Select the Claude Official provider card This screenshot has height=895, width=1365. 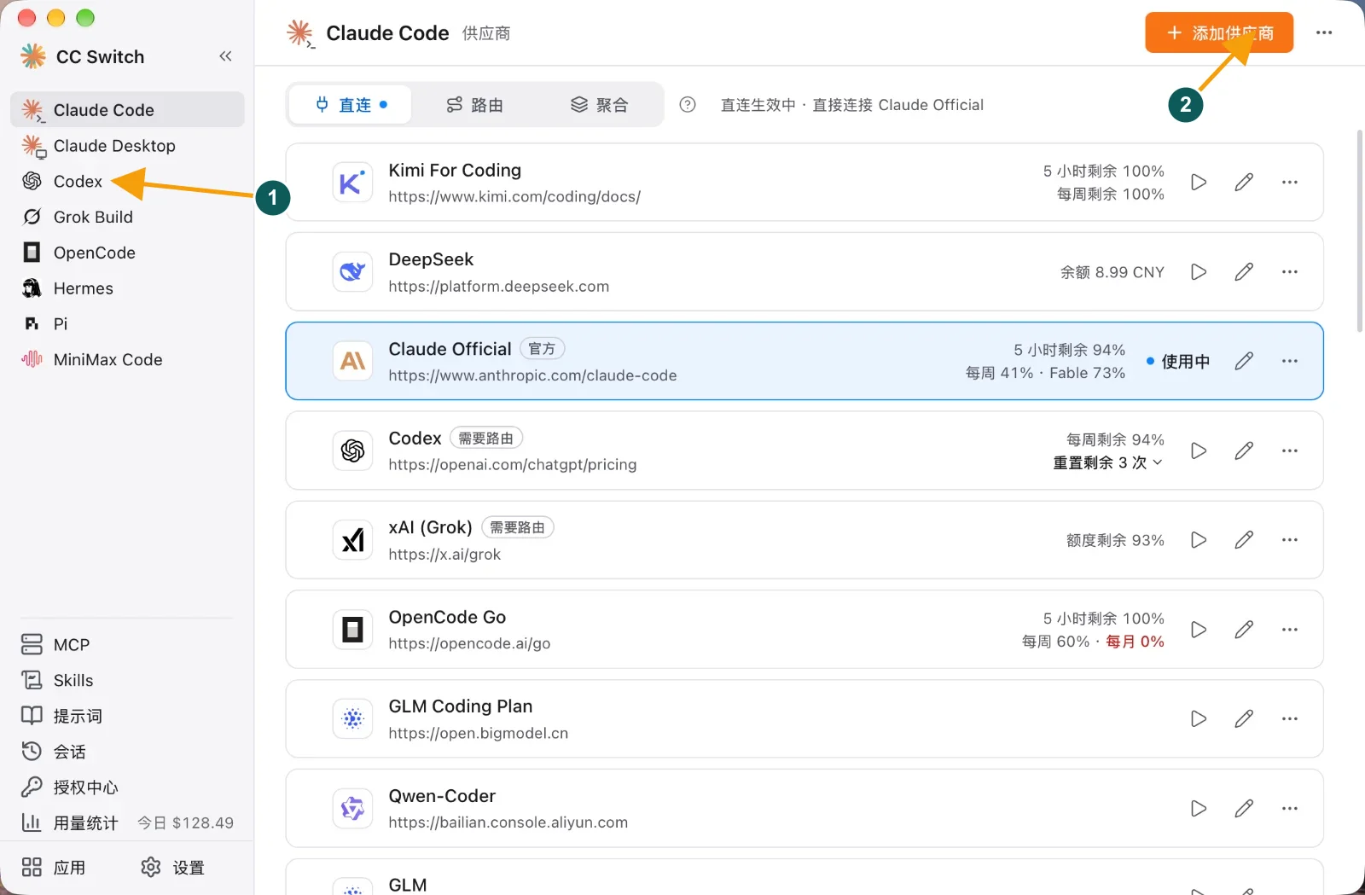click(804, 361)
